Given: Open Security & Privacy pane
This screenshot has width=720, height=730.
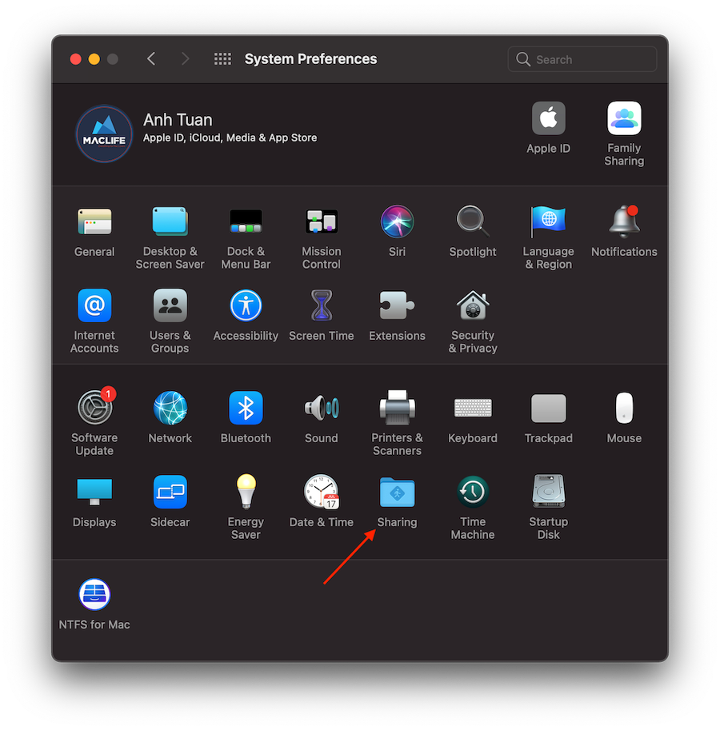Looking at the screenshot, I should tap(473, 306).
